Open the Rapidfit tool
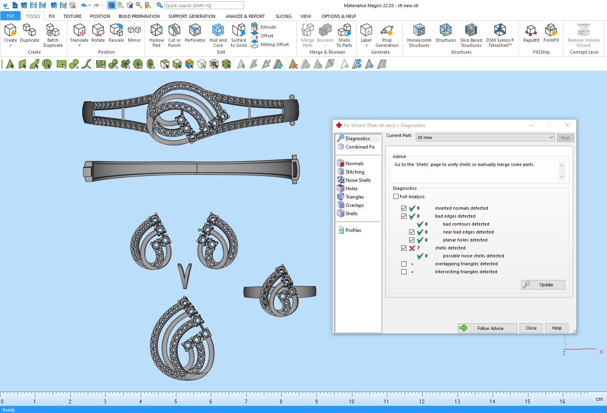607x413 pixels. tap(531, 30)
